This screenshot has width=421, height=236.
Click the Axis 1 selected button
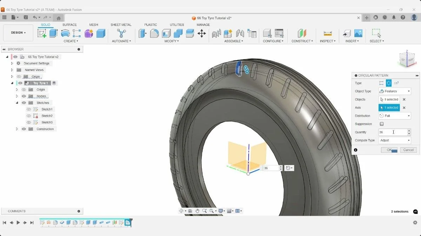tap(389, 108)
